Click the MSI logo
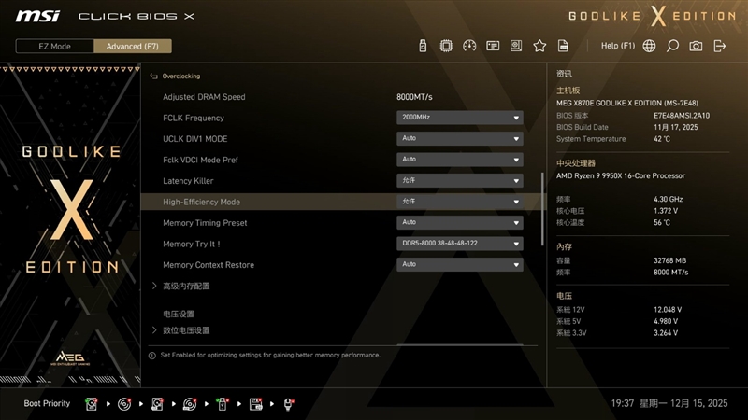 37,16
